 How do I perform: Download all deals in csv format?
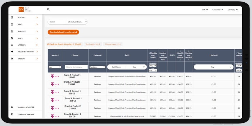(x=63, y=32)
